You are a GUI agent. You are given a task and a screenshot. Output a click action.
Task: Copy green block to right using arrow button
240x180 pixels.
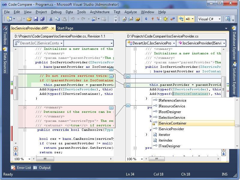point(111,76)
